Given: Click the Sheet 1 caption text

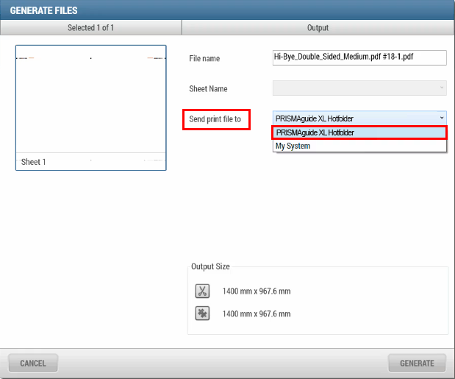Looking at the screenshot, I should (x=34, y=162).
